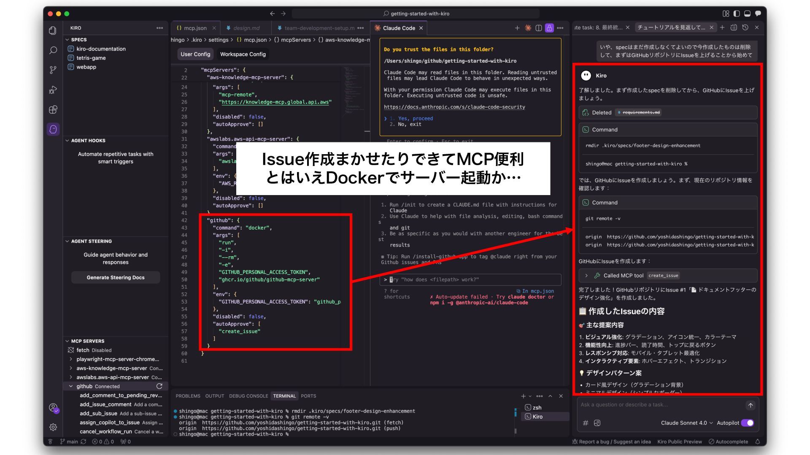Switch to the design.md editor tab
The height and width of the screenshot is (455, 810).
coord(246,28)
